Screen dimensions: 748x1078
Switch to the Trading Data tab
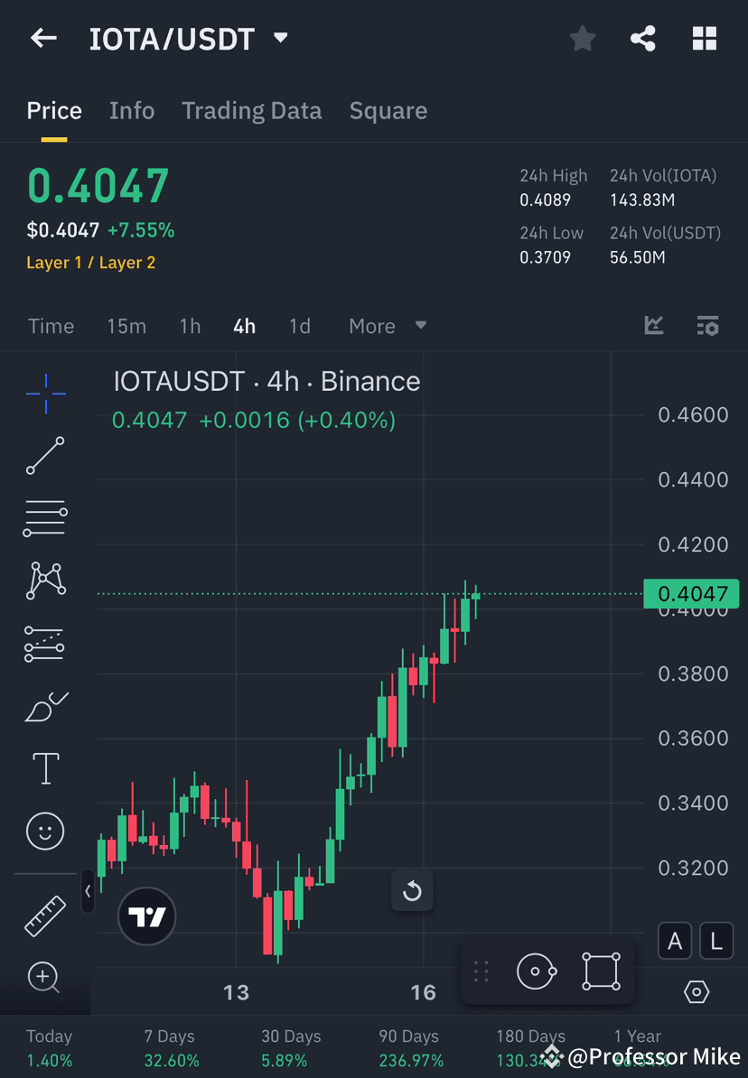tap(251, 110)
